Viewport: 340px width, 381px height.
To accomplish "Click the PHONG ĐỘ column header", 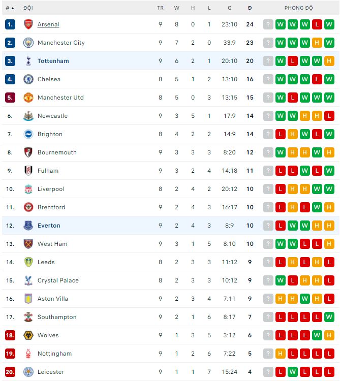I will 299,8.
